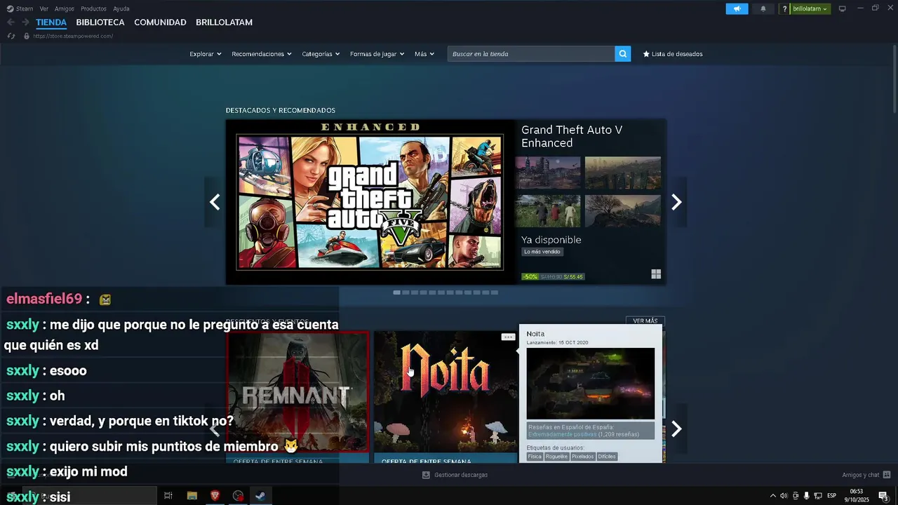Click the VER MÁS button
This screenshot has width=898, height=505.
click(x=645, y=321)
